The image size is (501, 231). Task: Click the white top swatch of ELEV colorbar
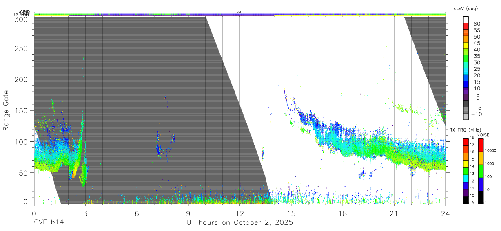tap(466, 20)
